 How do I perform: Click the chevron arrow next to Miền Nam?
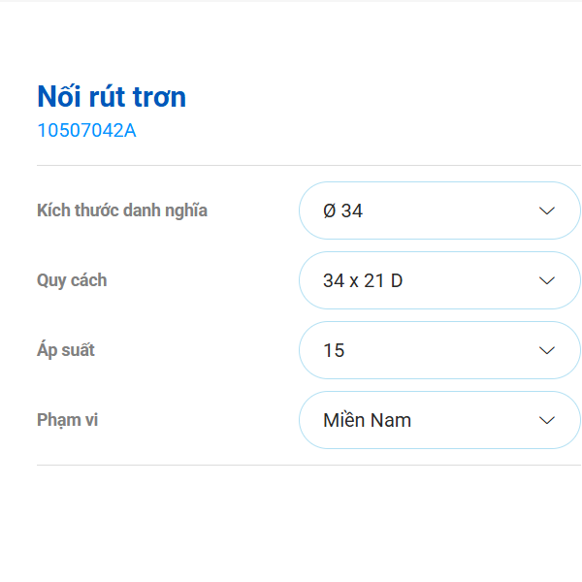[x=547, y=420]
